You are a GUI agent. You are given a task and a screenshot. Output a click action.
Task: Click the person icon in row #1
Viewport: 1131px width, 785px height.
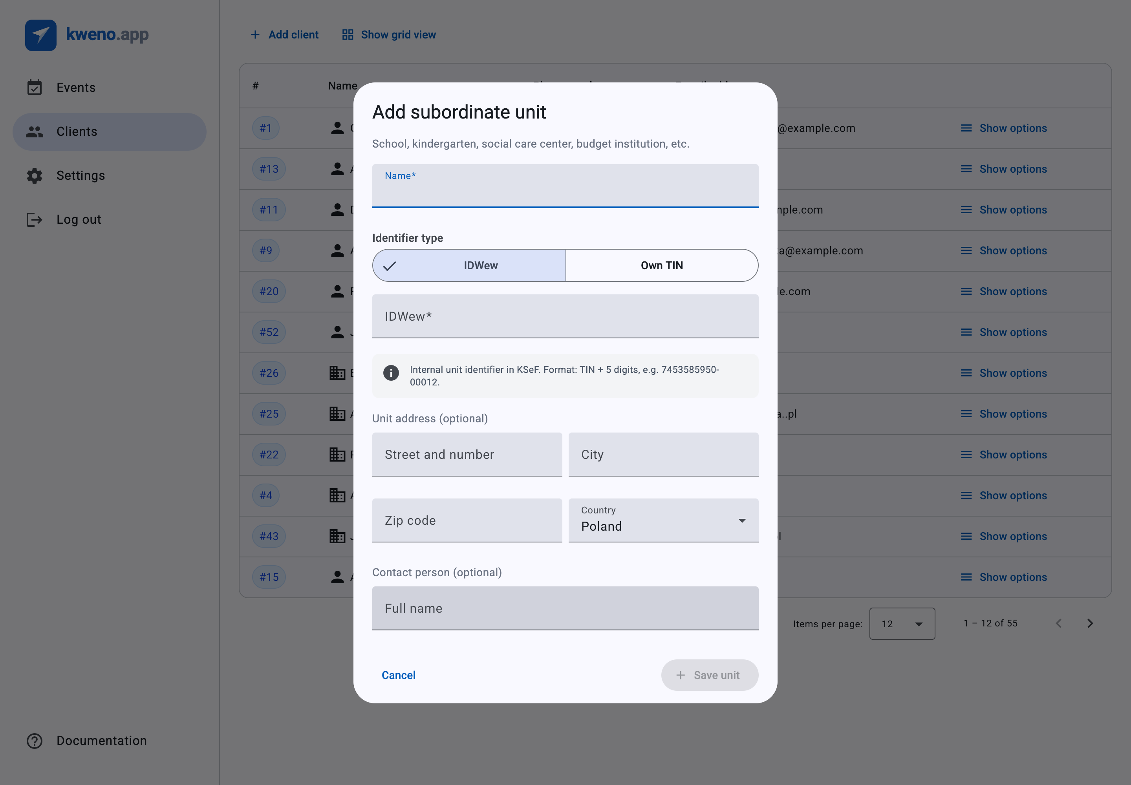337,128
